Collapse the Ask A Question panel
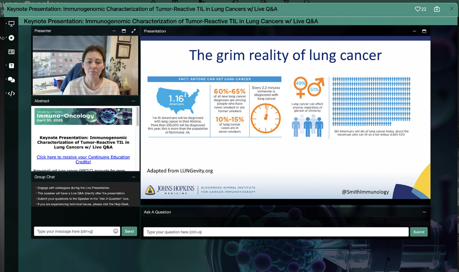 click(x=424, y=212)
